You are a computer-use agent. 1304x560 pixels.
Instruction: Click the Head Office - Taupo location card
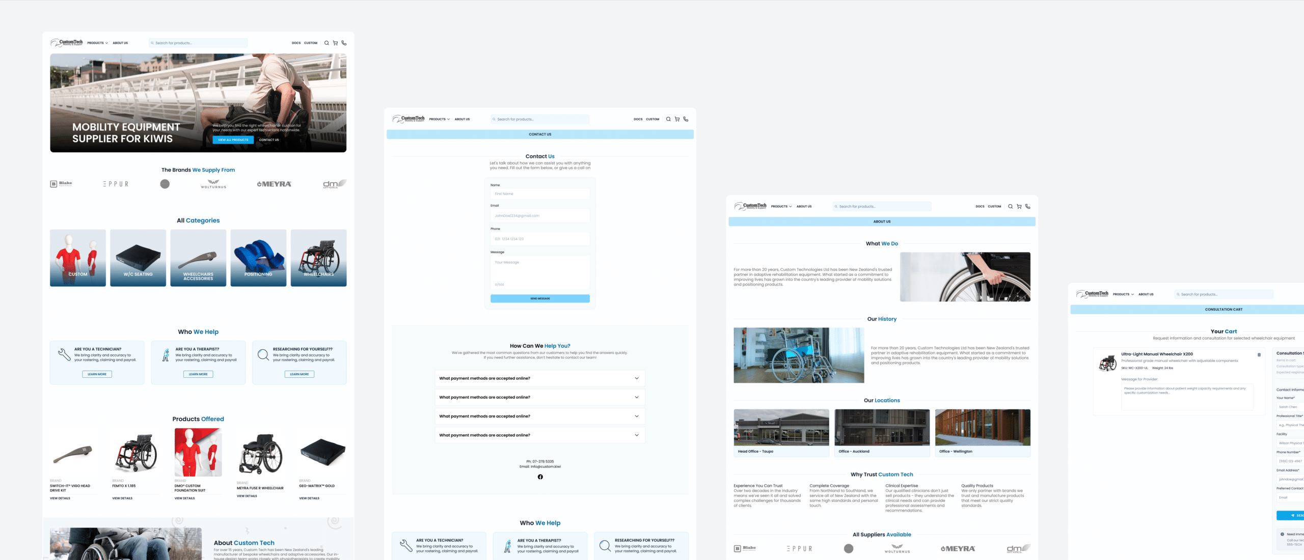pyautogui.click(x=781, y=433)
